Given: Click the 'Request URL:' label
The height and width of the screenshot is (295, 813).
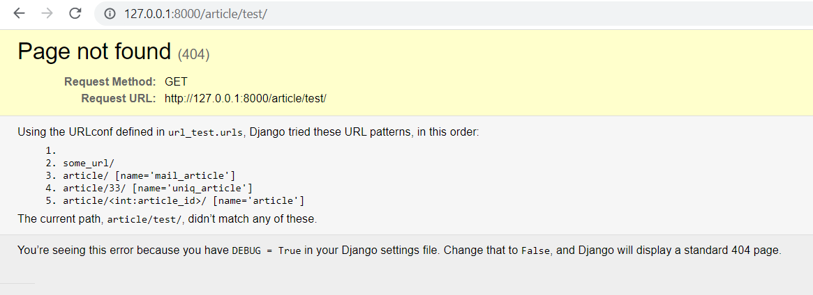Looking at the screenshot, I should (118, 98).
